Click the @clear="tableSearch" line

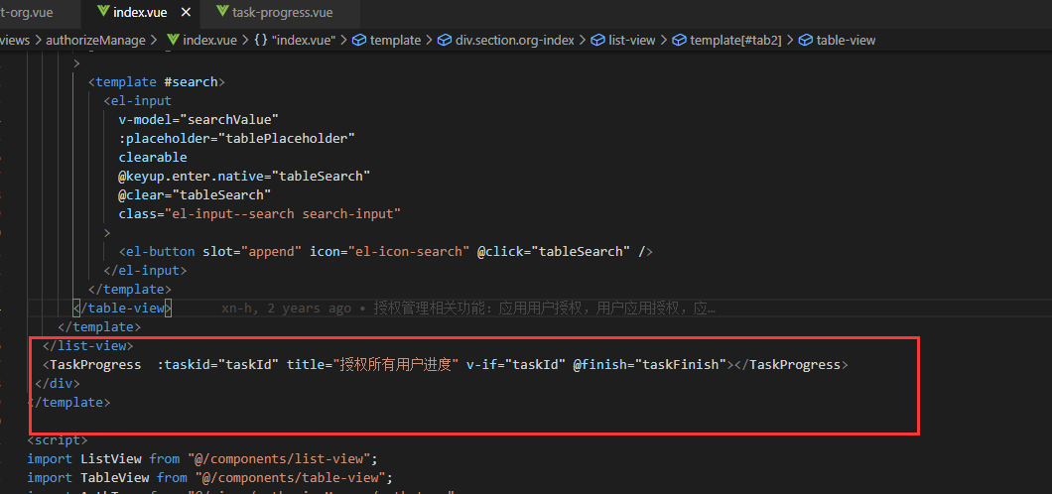point(195,195)
